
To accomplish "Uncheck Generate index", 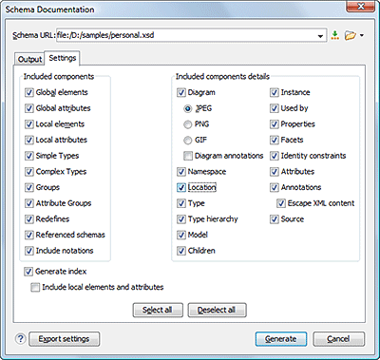I will pos(28,272).
